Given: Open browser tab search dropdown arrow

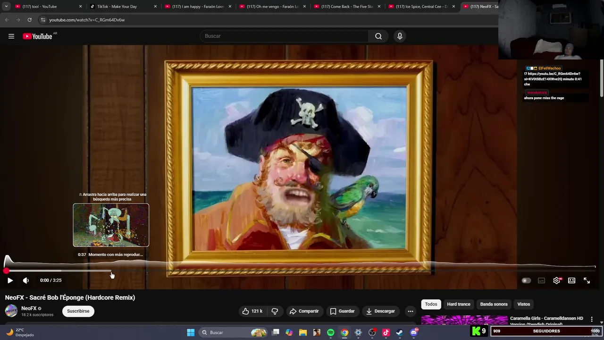Looking at the screenshot, I should (6, 7).
